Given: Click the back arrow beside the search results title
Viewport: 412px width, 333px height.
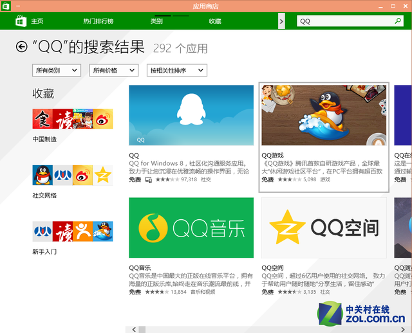Looking at the screenshot, I should 22,47.
